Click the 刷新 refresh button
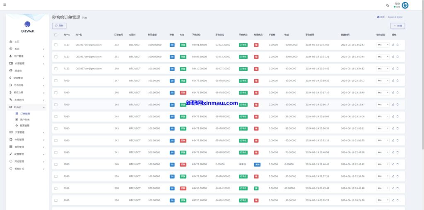This screenshot has height=210, width=424. [59, 26]
